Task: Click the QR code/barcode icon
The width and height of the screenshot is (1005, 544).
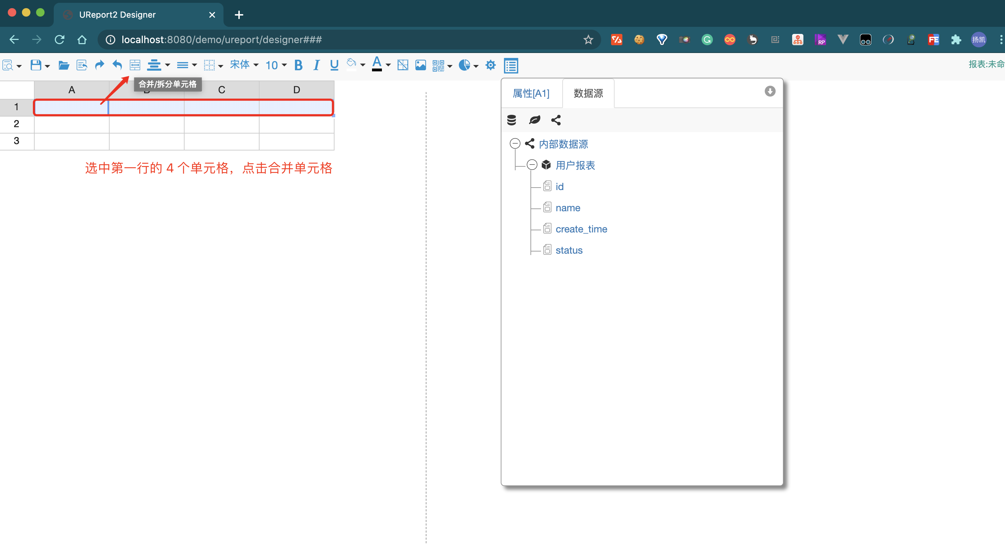Action: tap(438, 65)
